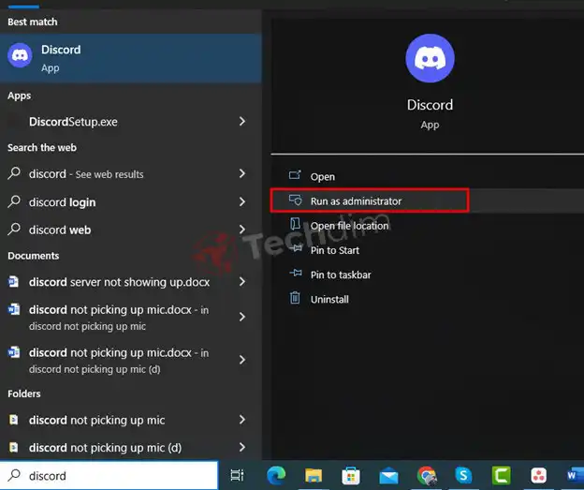
Task: Select the Discord App best match result
Action: (x=130, y=57)
